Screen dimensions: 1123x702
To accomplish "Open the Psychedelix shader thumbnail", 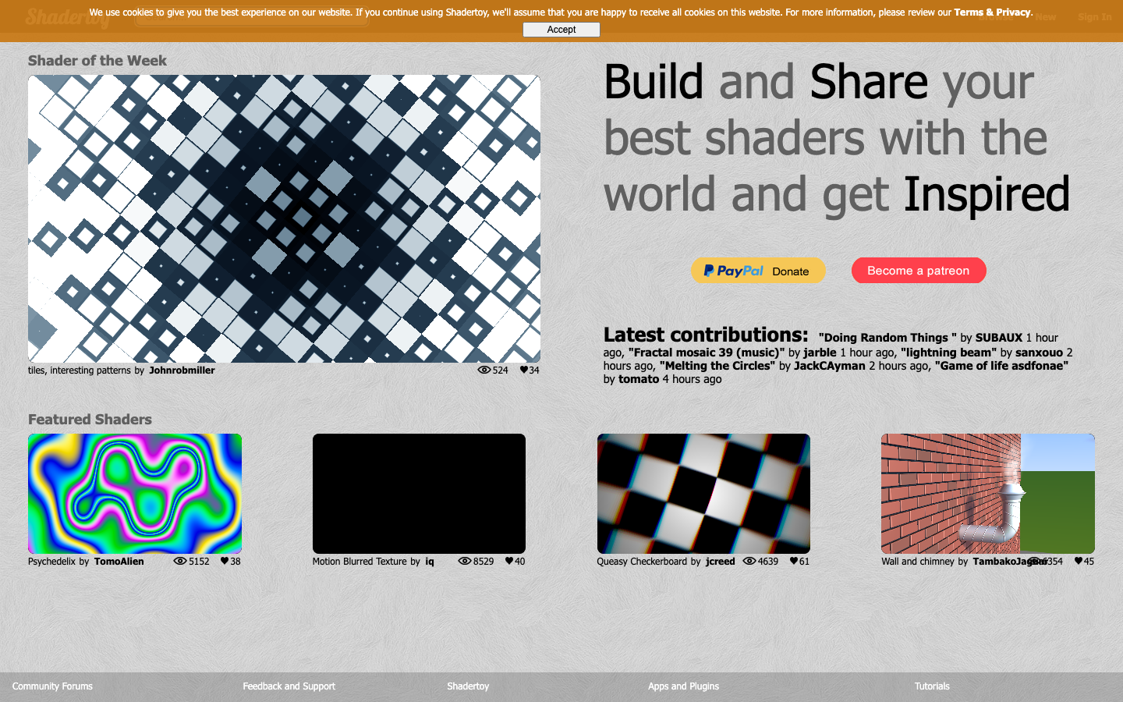I will click(135, 494).
